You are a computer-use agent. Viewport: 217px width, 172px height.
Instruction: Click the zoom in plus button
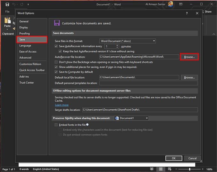pyautogui.click(x=203, y=169)
